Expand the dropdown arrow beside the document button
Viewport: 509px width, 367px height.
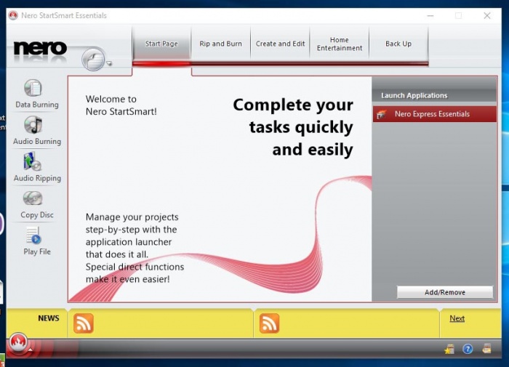tap(109, 63)
